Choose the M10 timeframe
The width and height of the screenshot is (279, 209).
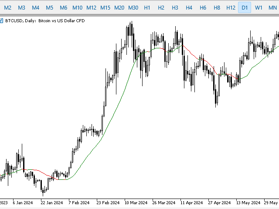78,8
